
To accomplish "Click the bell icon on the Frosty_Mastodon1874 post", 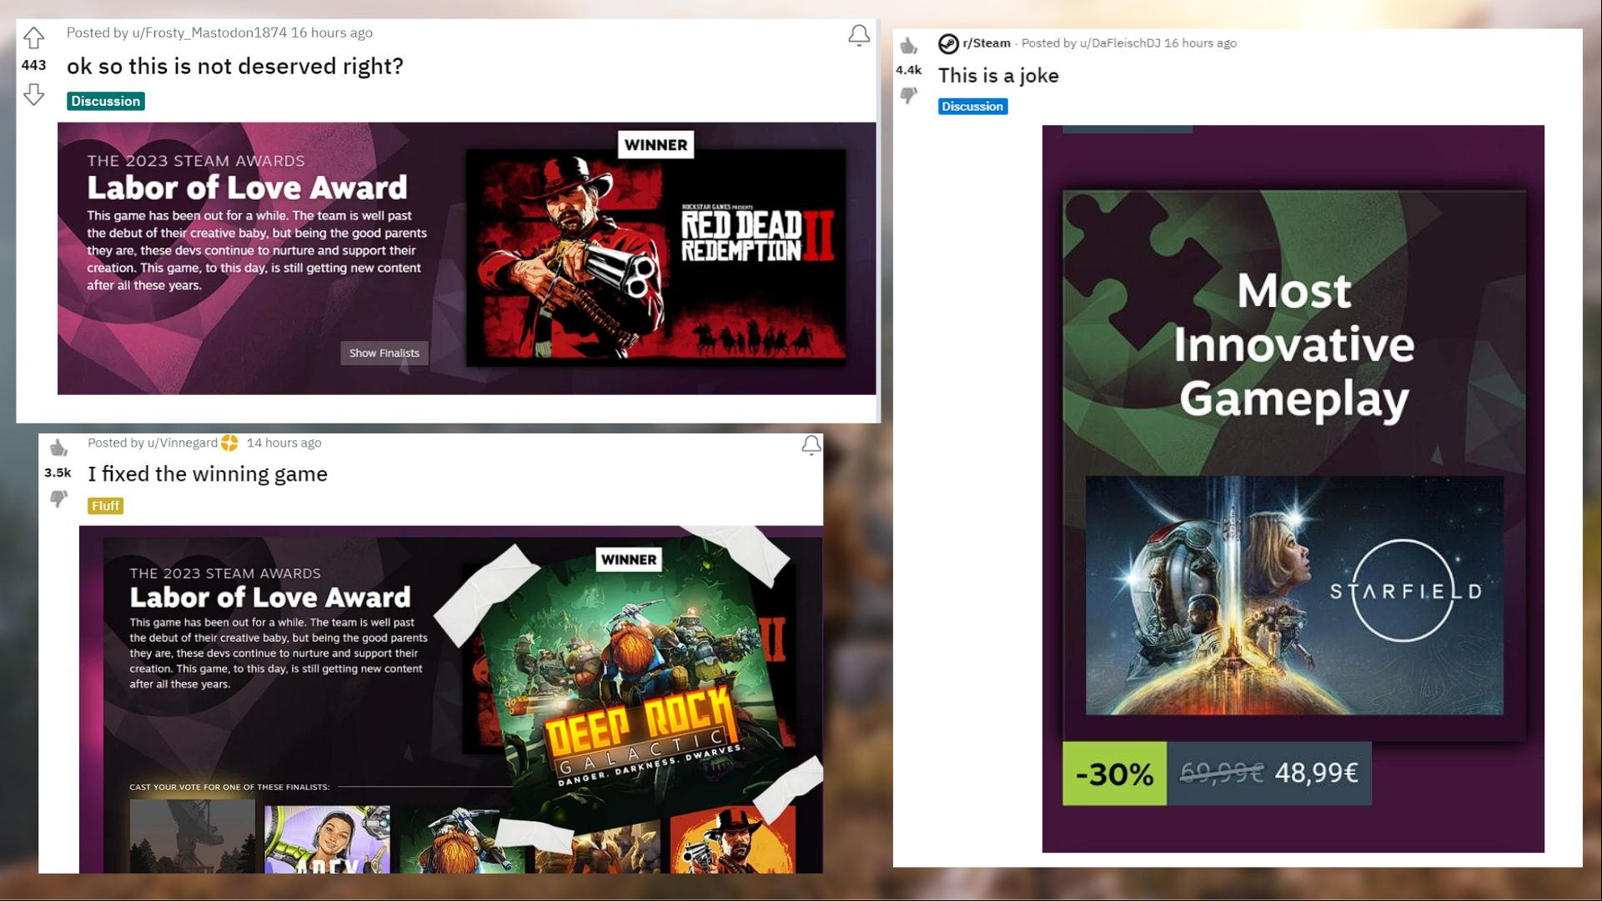I will pos(859,35).
